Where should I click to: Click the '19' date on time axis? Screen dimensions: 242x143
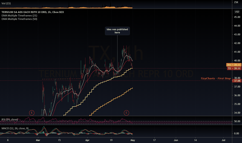(111, 140)
